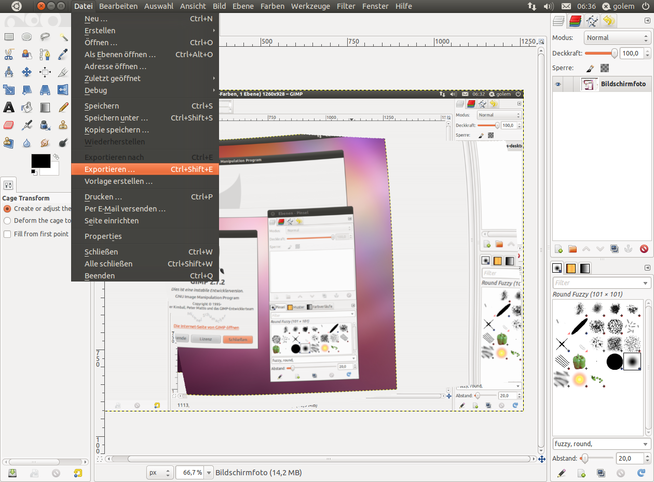The image size is (654, 482).
Task: Open the Modus dropdown set to Normal
Action: 617,37
